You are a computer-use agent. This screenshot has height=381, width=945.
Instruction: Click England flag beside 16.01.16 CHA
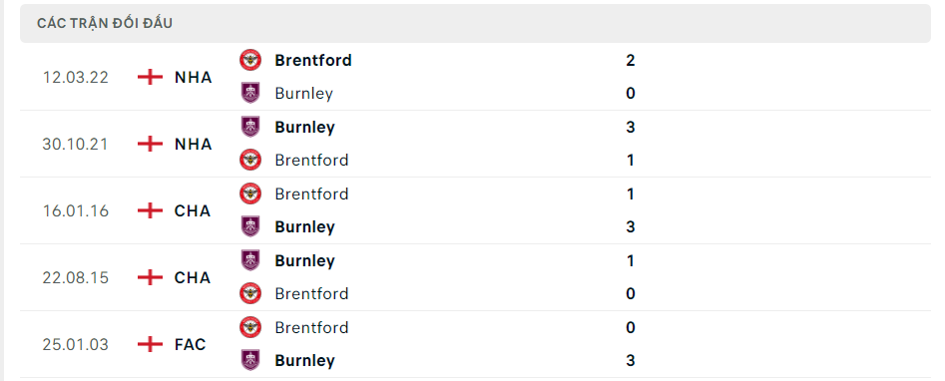pyautogui.click(x=150, y=210)
